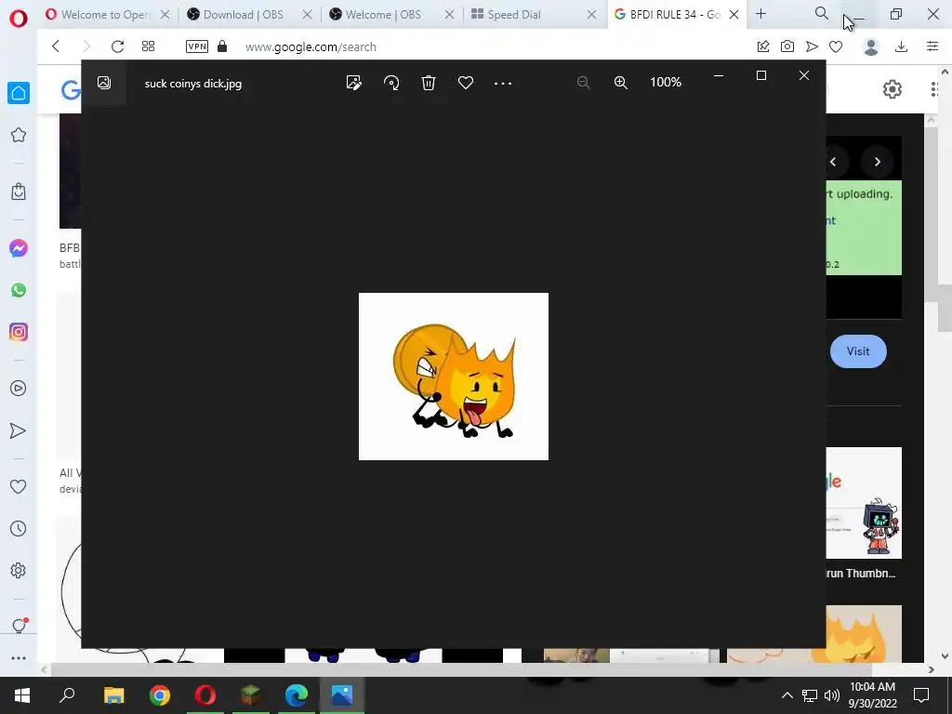Image resolution: width=952 pixels, height=714 pixels.
Task: Open the Opera profile avatar icon
Action: pos(871,46)
